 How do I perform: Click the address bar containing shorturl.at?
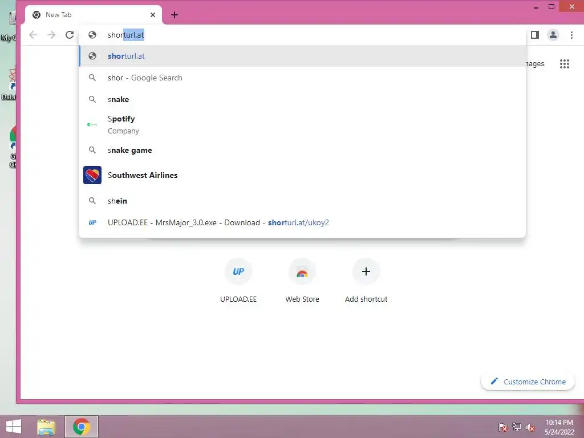(302, 35)
